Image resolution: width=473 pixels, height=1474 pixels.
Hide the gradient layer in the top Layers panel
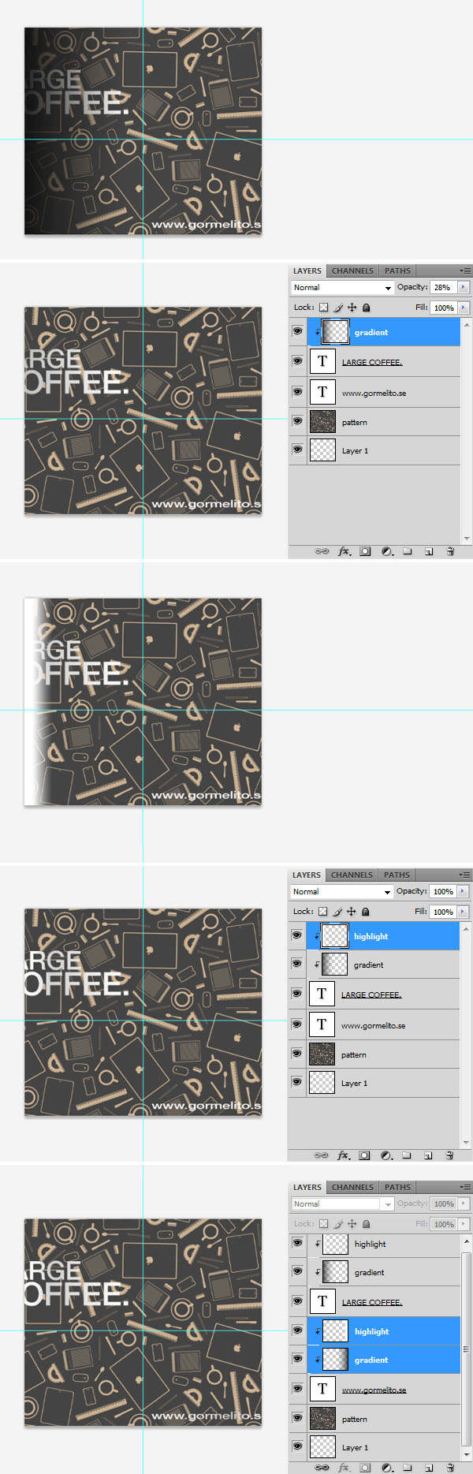297,332
